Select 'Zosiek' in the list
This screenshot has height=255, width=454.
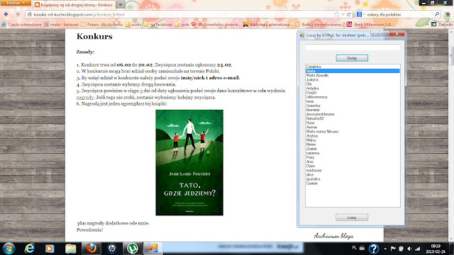311,149
